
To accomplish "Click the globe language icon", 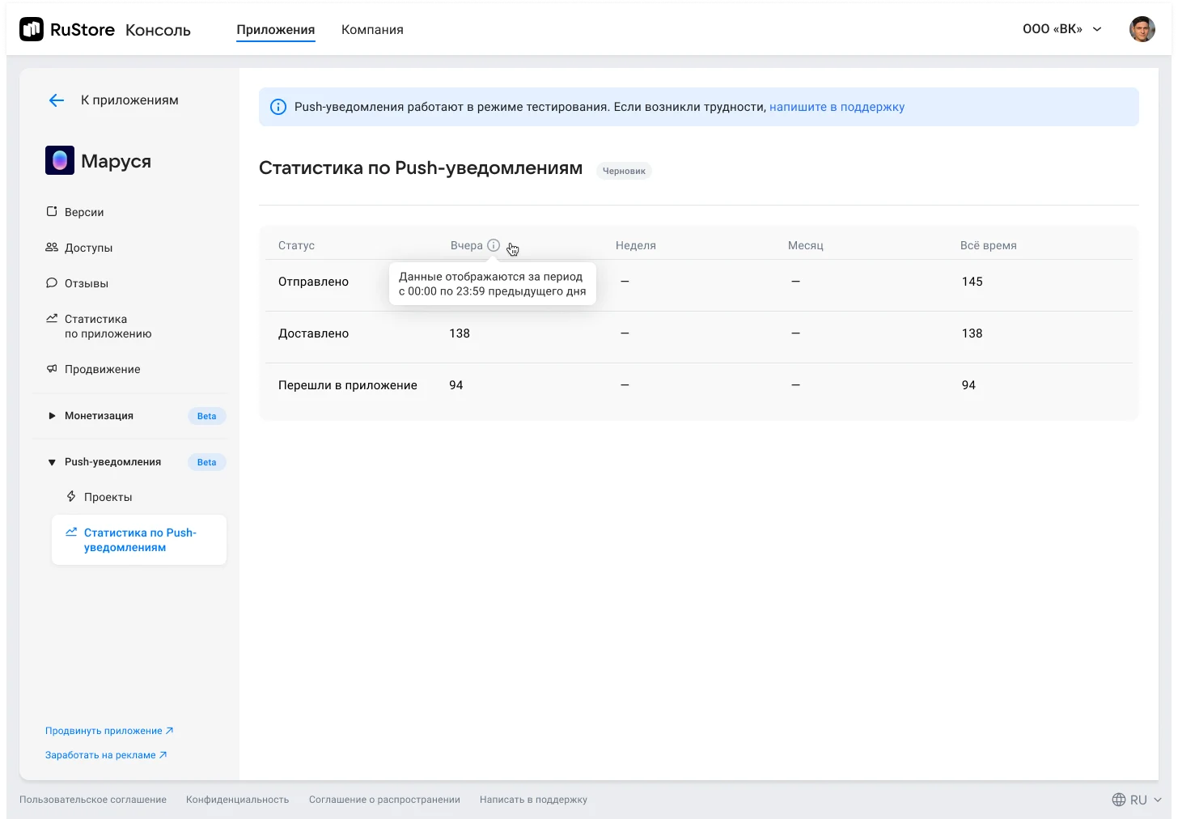I will click(1119, 800).
